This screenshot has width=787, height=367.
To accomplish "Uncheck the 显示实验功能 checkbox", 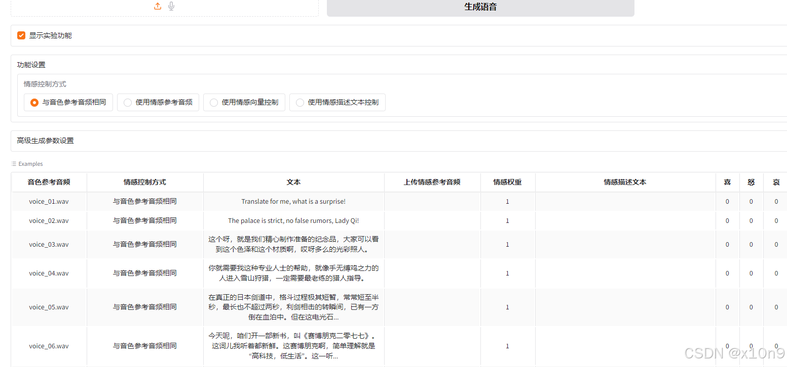I will 21,35.
